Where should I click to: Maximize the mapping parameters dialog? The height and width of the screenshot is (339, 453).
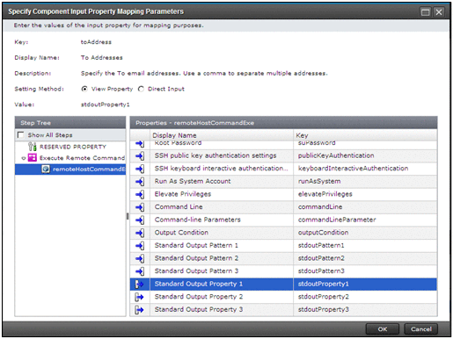pyautogui.click(x=426, y=12)
